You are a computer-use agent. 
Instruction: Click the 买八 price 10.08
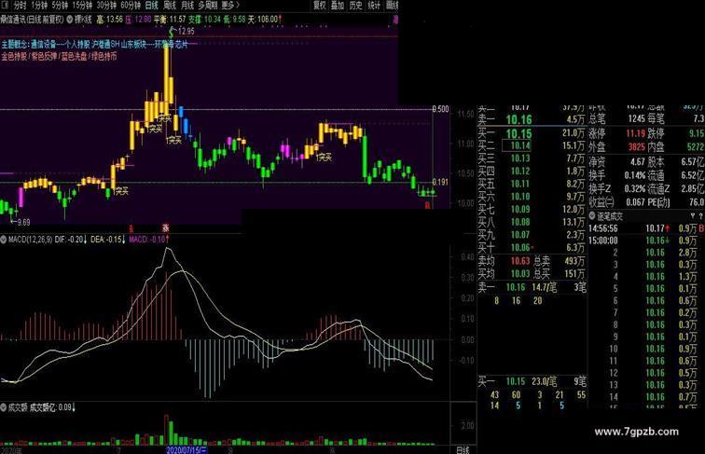(520, 222)
